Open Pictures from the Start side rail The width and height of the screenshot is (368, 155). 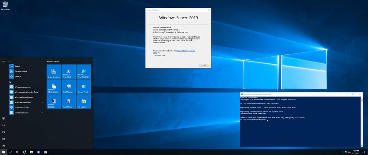pyautogui.click(x=3, y=132)
